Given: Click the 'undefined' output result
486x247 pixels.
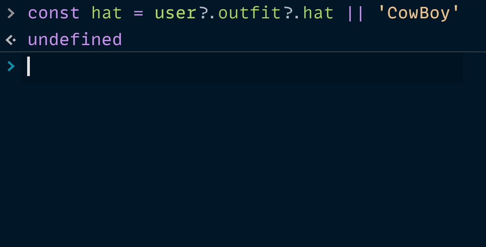Looking at the screenshot, I should click(75, 40).
